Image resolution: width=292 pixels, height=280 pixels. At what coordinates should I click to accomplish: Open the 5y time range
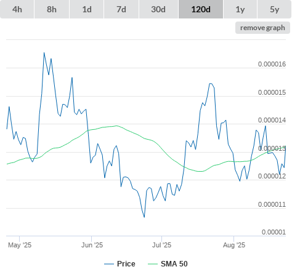274,9
